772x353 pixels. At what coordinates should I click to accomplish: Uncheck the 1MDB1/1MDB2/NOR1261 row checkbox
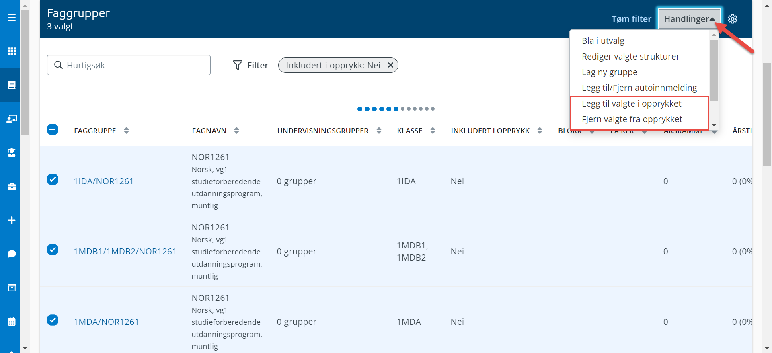click(53, 250)
